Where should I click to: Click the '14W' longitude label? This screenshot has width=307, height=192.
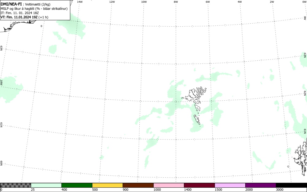click(x=80, y=2)
